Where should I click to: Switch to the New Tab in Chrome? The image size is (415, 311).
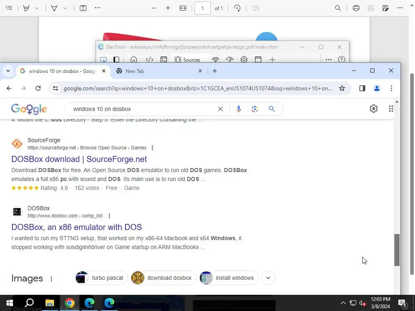(x=156, y=71)
